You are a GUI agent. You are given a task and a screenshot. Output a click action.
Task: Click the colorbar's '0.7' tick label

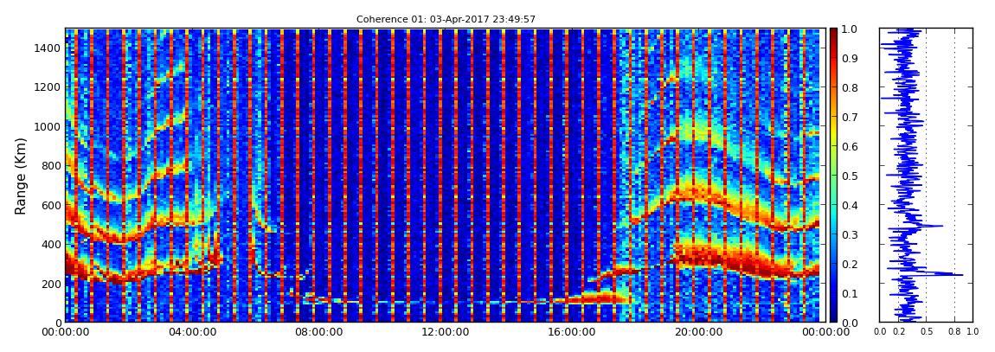point(851,118)
